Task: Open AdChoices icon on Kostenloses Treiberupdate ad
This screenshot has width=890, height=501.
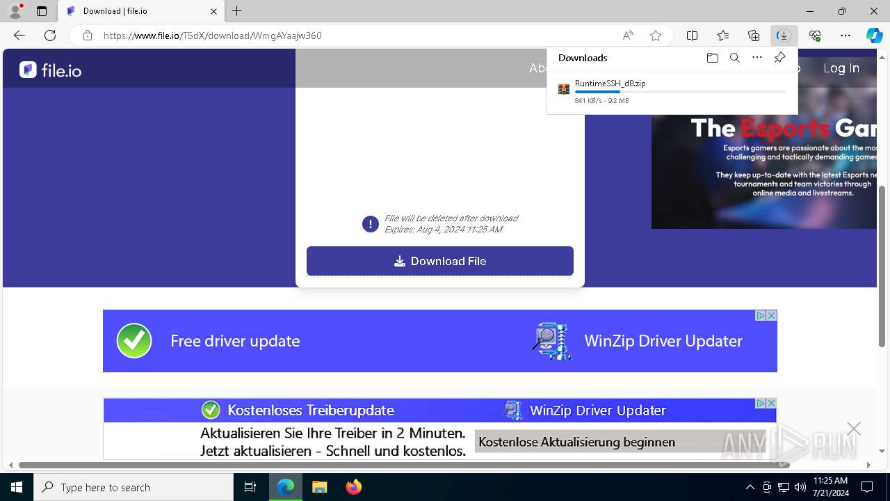Action: (x=761, y=404)
